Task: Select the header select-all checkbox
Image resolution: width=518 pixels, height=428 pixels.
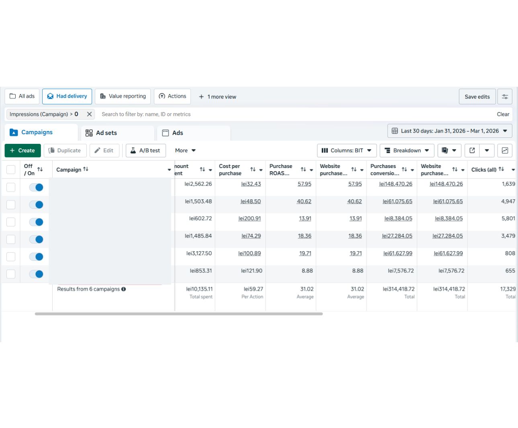Action: point(11,170)
